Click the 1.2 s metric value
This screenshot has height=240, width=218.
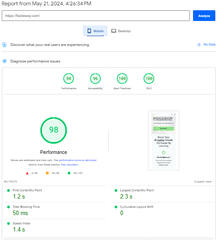point(19,197)
